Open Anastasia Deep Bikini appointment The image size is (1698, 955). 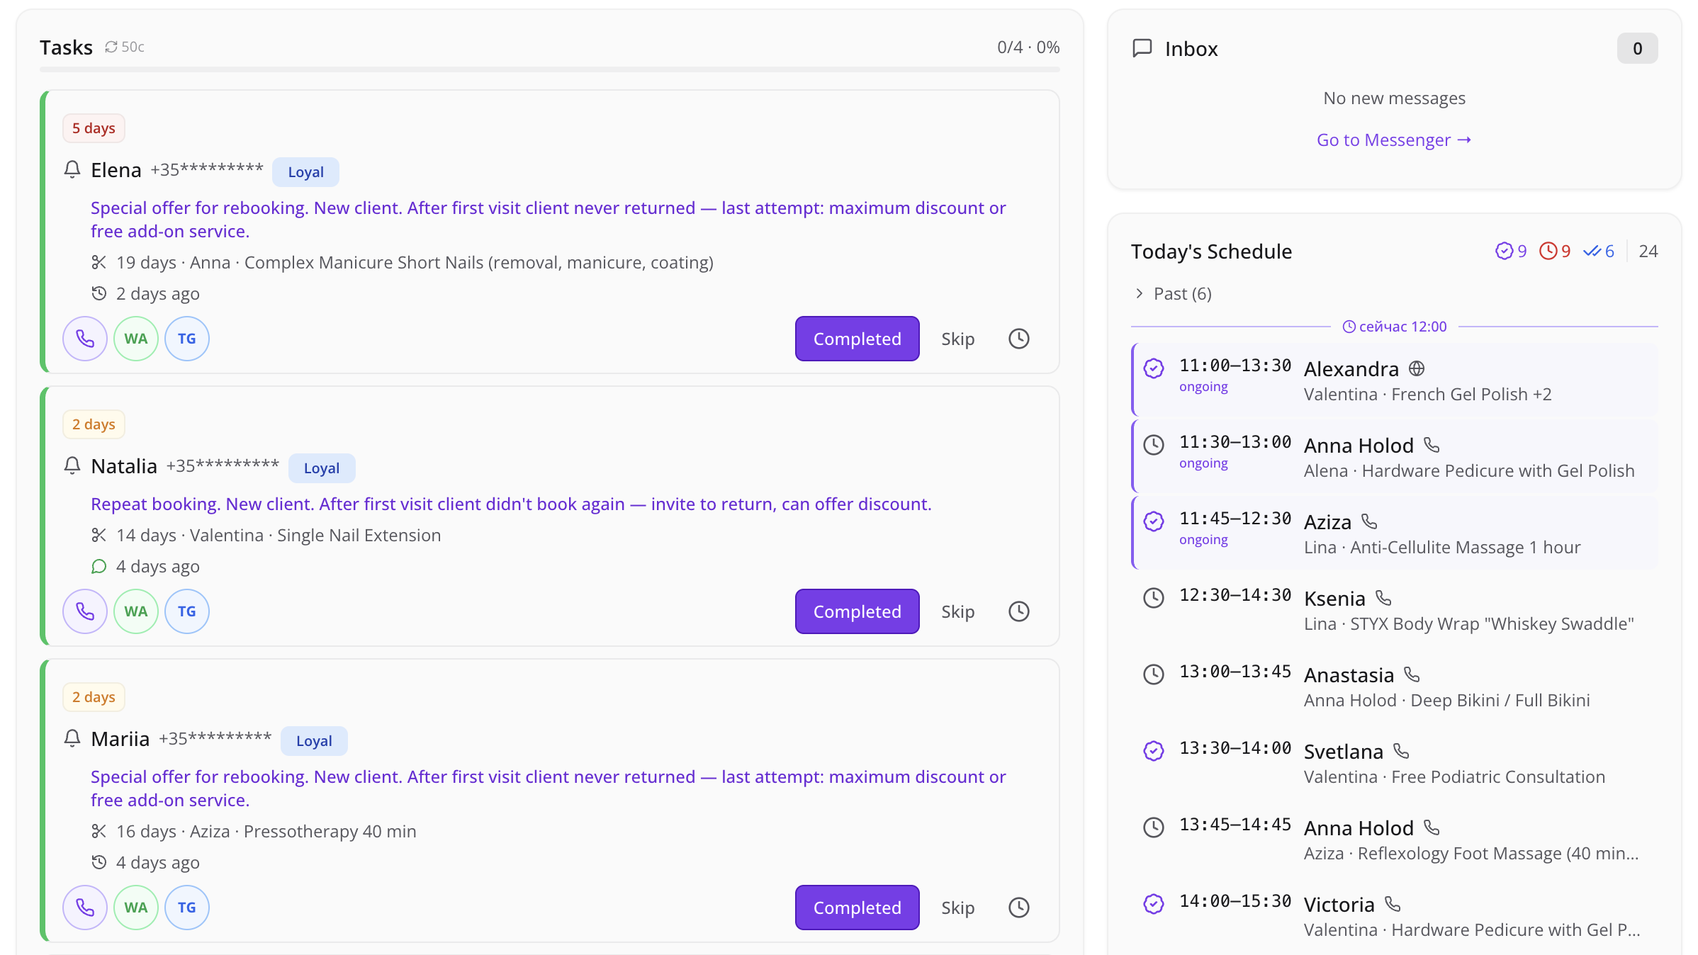(1395, 686)
